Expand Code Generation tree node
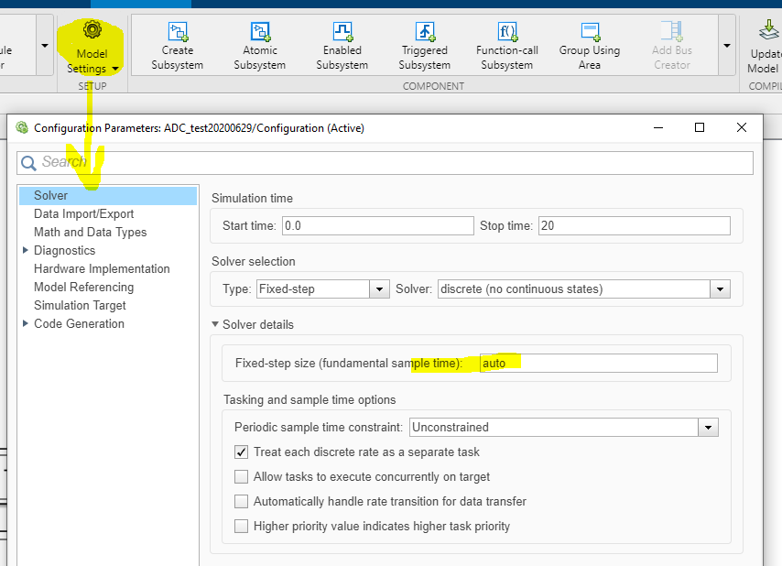782x566 pixels. pyautogui.click(x=26, y=323)
